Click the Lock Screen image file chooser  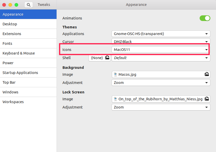tap(161, 99)
